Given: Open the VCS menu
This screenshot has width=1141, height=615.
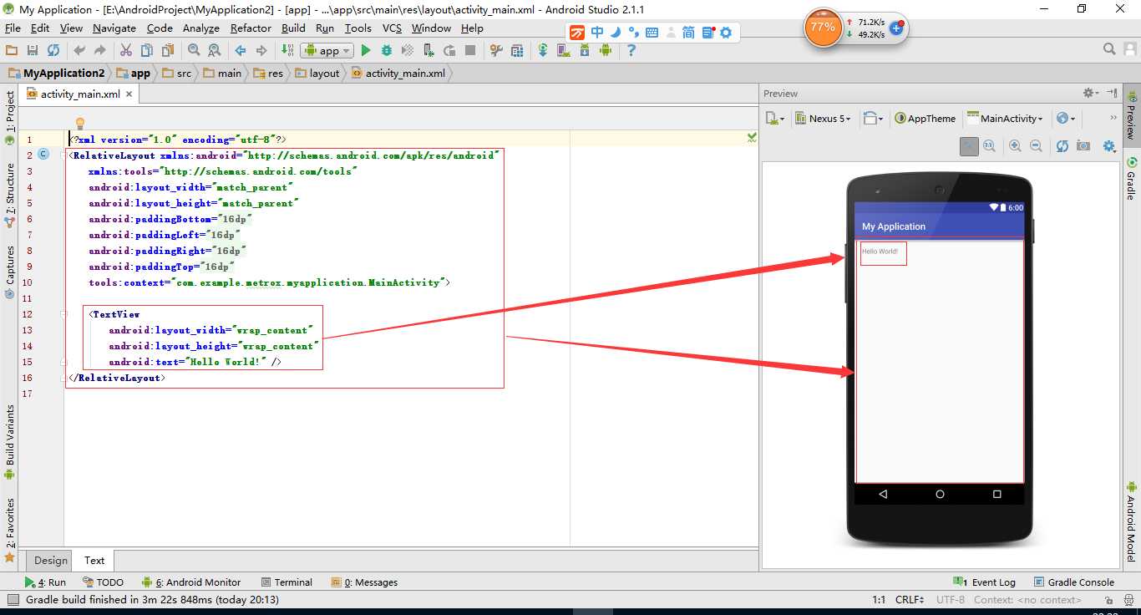Looking at the screenshot, I should [x=393, y=28].
